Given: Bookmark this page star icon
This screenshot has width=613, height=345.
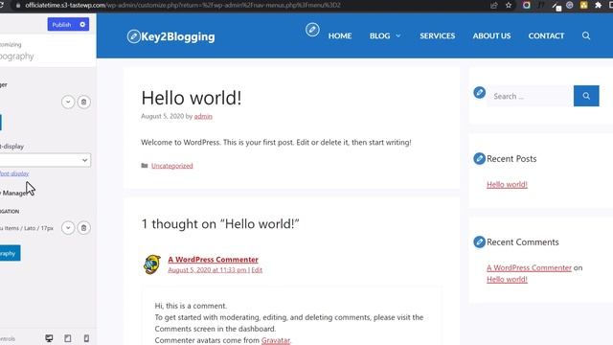Looking at the screenshot, I should [x=509, y=5].
